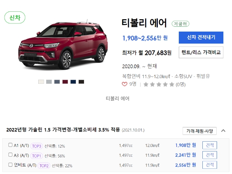232x174 pixels.
Task: Check the 업비트 (A/T) trim checkbox
Action: coord(10,165)
